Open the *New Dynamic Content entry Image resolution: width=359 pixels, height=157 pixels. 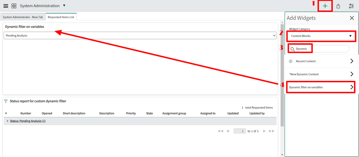[x=322, y=74]
